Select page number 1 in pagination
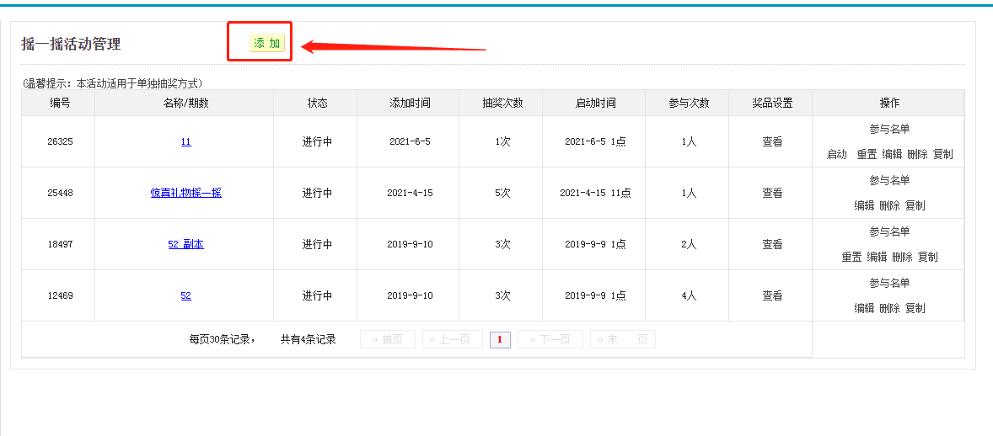The height and width of the screenshot is (436, 993). click(x=500, y=340)
